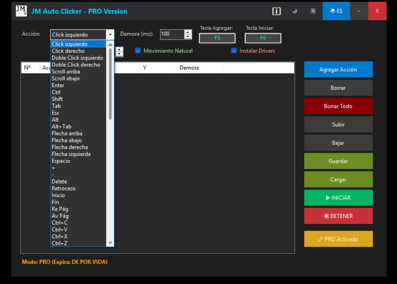The height and width of the screenshot is (284, 397).
Task: Open the info icon in title bar
Action: pyautogui.click(x=276, y=11)
